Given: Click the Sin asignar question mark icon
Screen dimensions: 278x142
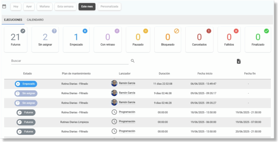Looking at the screenshot, I should tap(54, 31).
